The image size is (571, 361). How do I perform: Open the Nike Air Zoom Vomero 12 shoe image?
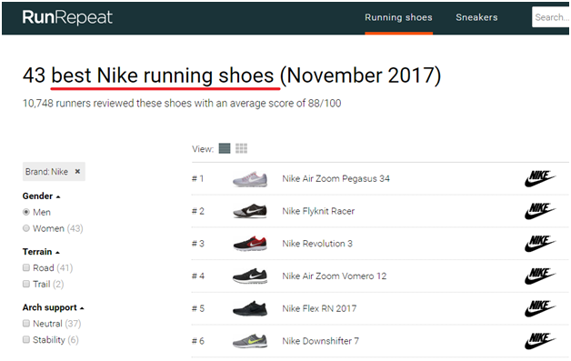coord(250,276)
